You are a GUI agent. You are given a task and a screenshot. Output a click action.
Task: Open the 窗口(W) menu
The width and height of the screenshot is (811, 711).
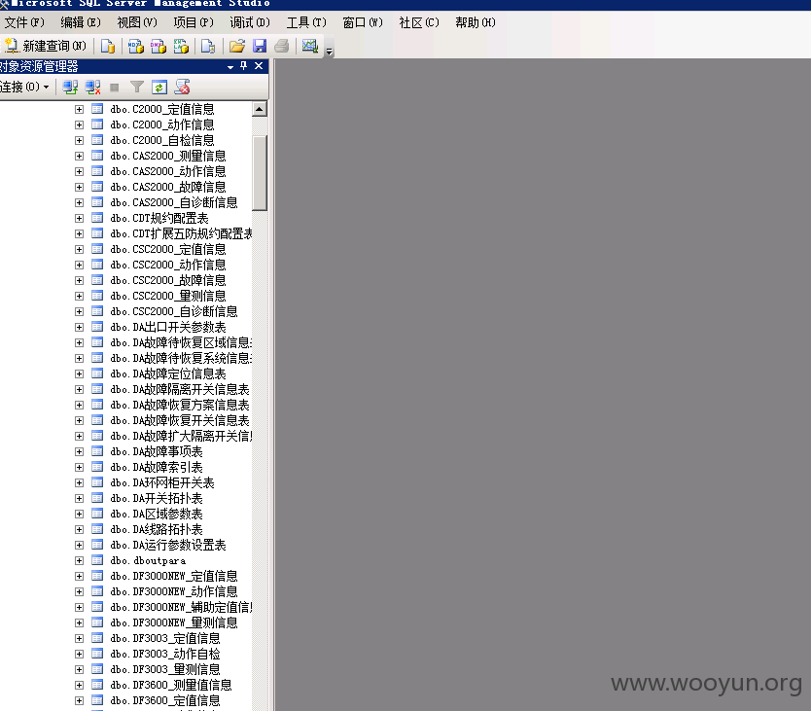(363, 22)
